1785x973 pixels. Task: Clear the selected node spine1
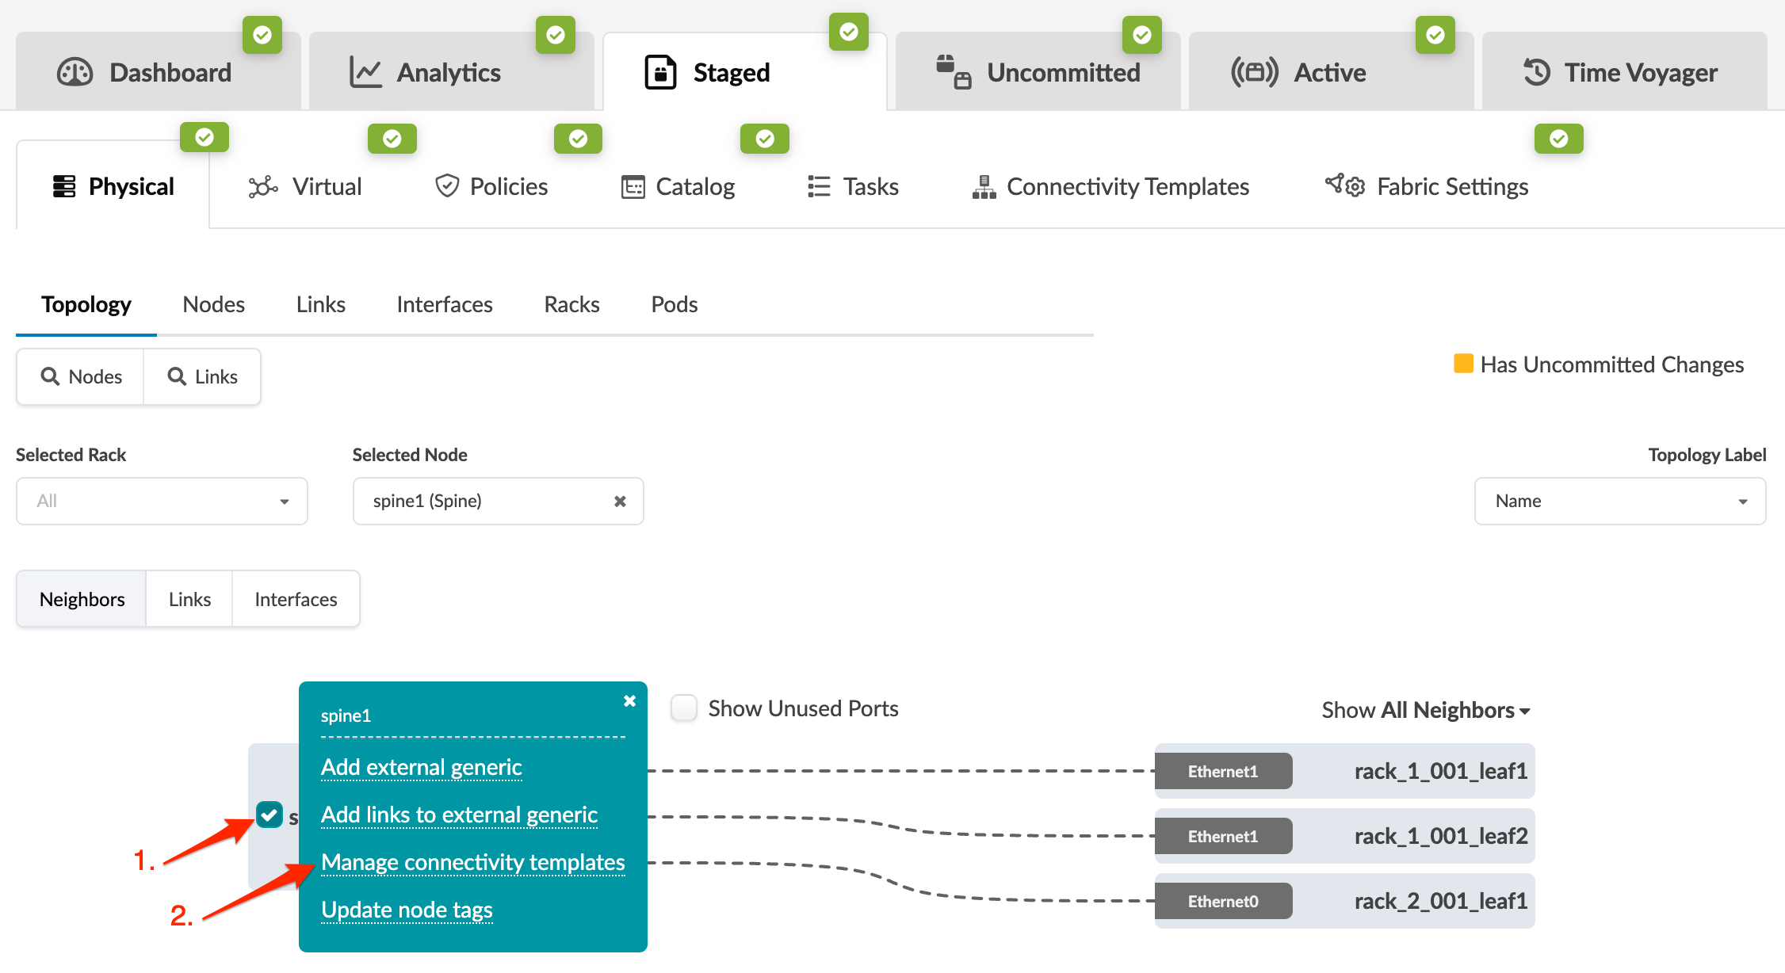(x=620, y=502)
